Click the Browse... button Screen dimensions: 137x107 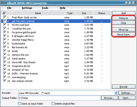(109, 98)
